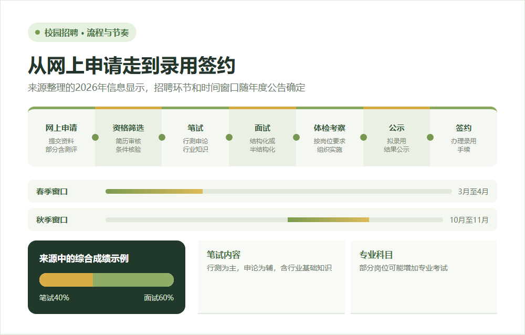The width and height of the screenshot is (525, 335).
Task: Click the 10月至11月 date label
Action: (x=469, y=220)
